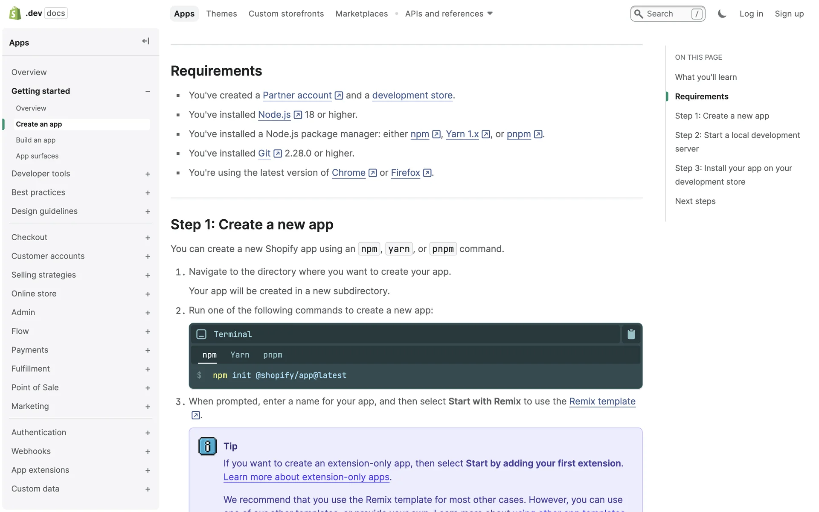Toggle dark mode with moon icon
This screenshot has width=819, height=512.
point(722,14)
